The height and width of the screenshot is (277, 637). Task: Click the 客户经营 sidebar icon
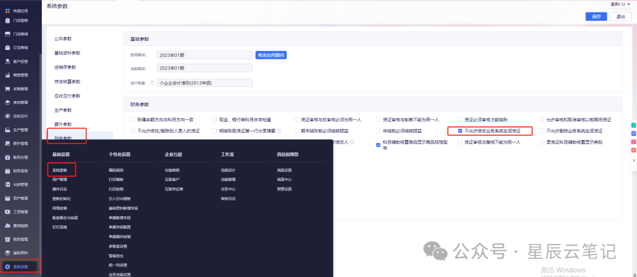(x=8, y=62)
